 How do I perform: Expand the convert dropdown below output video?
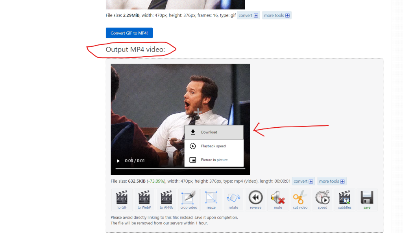click(303, 182)
